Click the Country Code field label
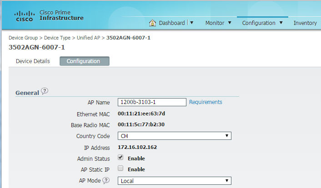 point(93,136)
